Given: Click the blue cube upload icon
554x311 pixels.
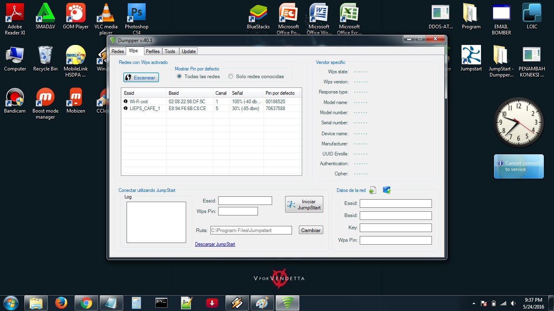Looking at the screenshot, I should pos(387,190).
